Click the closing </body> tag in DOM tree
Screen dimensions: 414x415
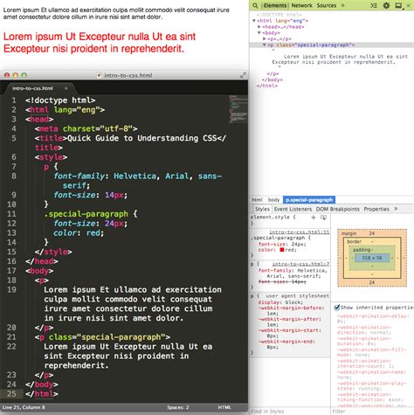273,80
